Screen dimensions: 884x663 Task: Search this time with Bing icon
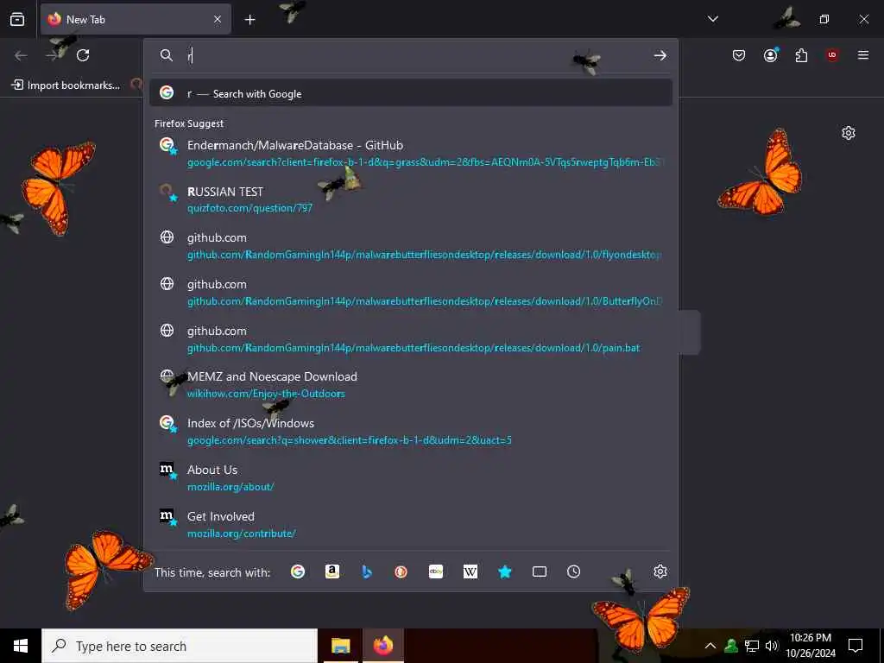367,571
